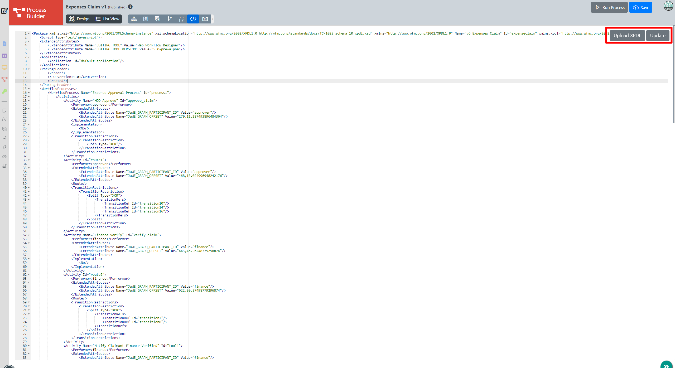Switch to the Design view tab
The height and width of the screenshot is (368, 675).
tap(79, 19)
